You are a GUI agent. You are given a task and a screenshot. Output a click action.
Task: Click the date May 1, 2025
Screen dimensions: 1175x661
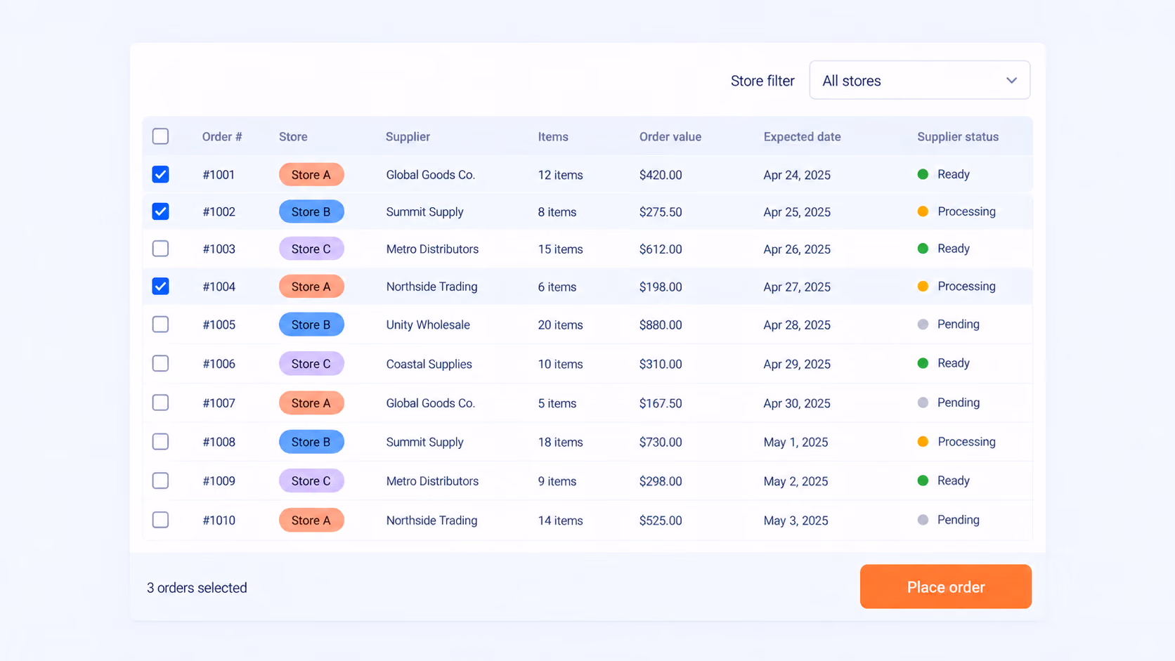click(x=796, y=442)
